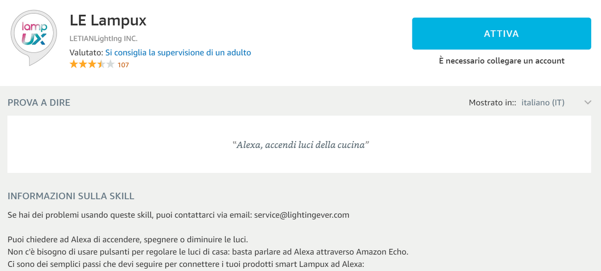The image size is (601, 271).
Task: Click the line mentioning Amazon Echo
Action: [x=208, y=252]
